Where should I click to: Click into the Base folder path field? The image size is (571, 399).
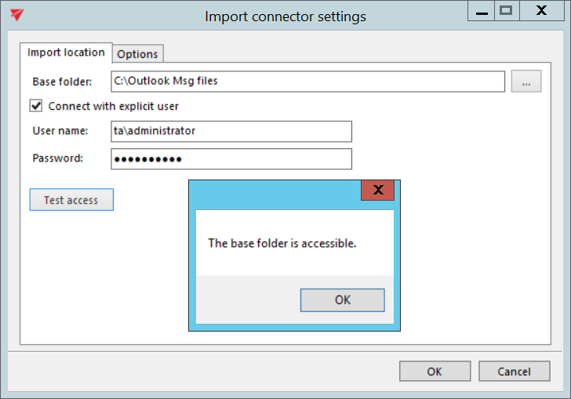tap(307, 82)
